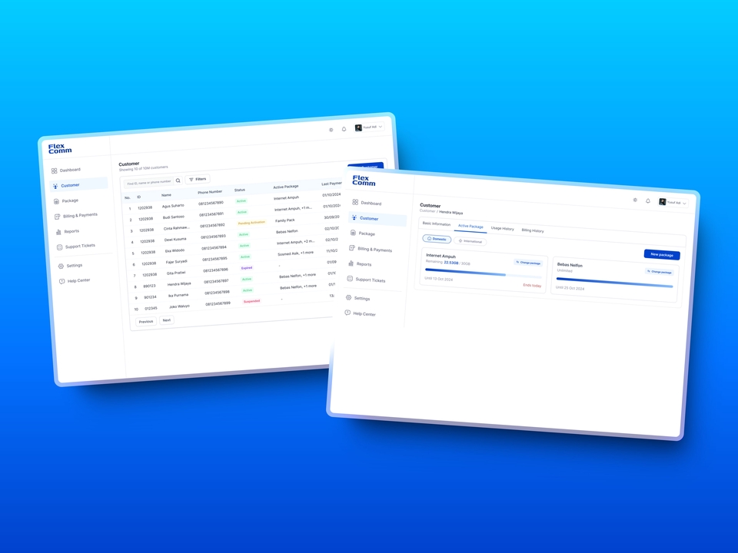Click the theme sun icon in customer list window
The width and height of the screenshot is (738, 553).
(x=331, y=130)
